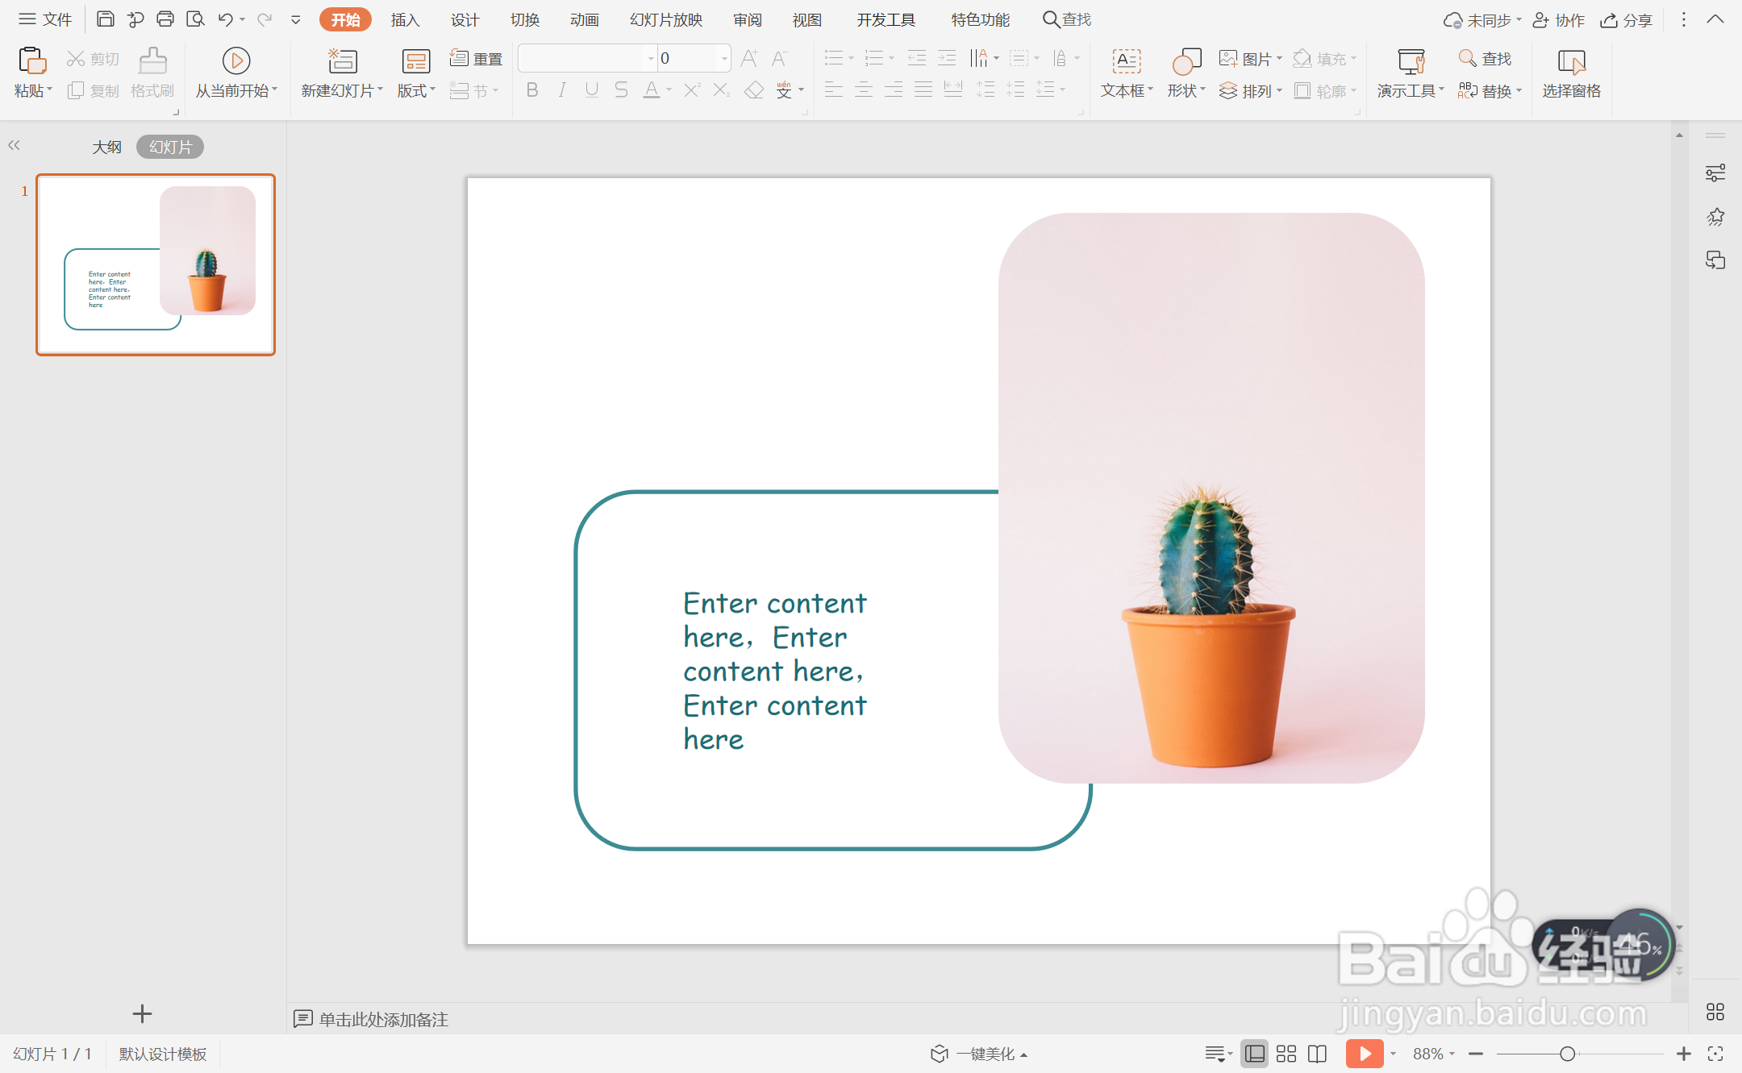Expand the font size dropdown

(x=724, y=58)
